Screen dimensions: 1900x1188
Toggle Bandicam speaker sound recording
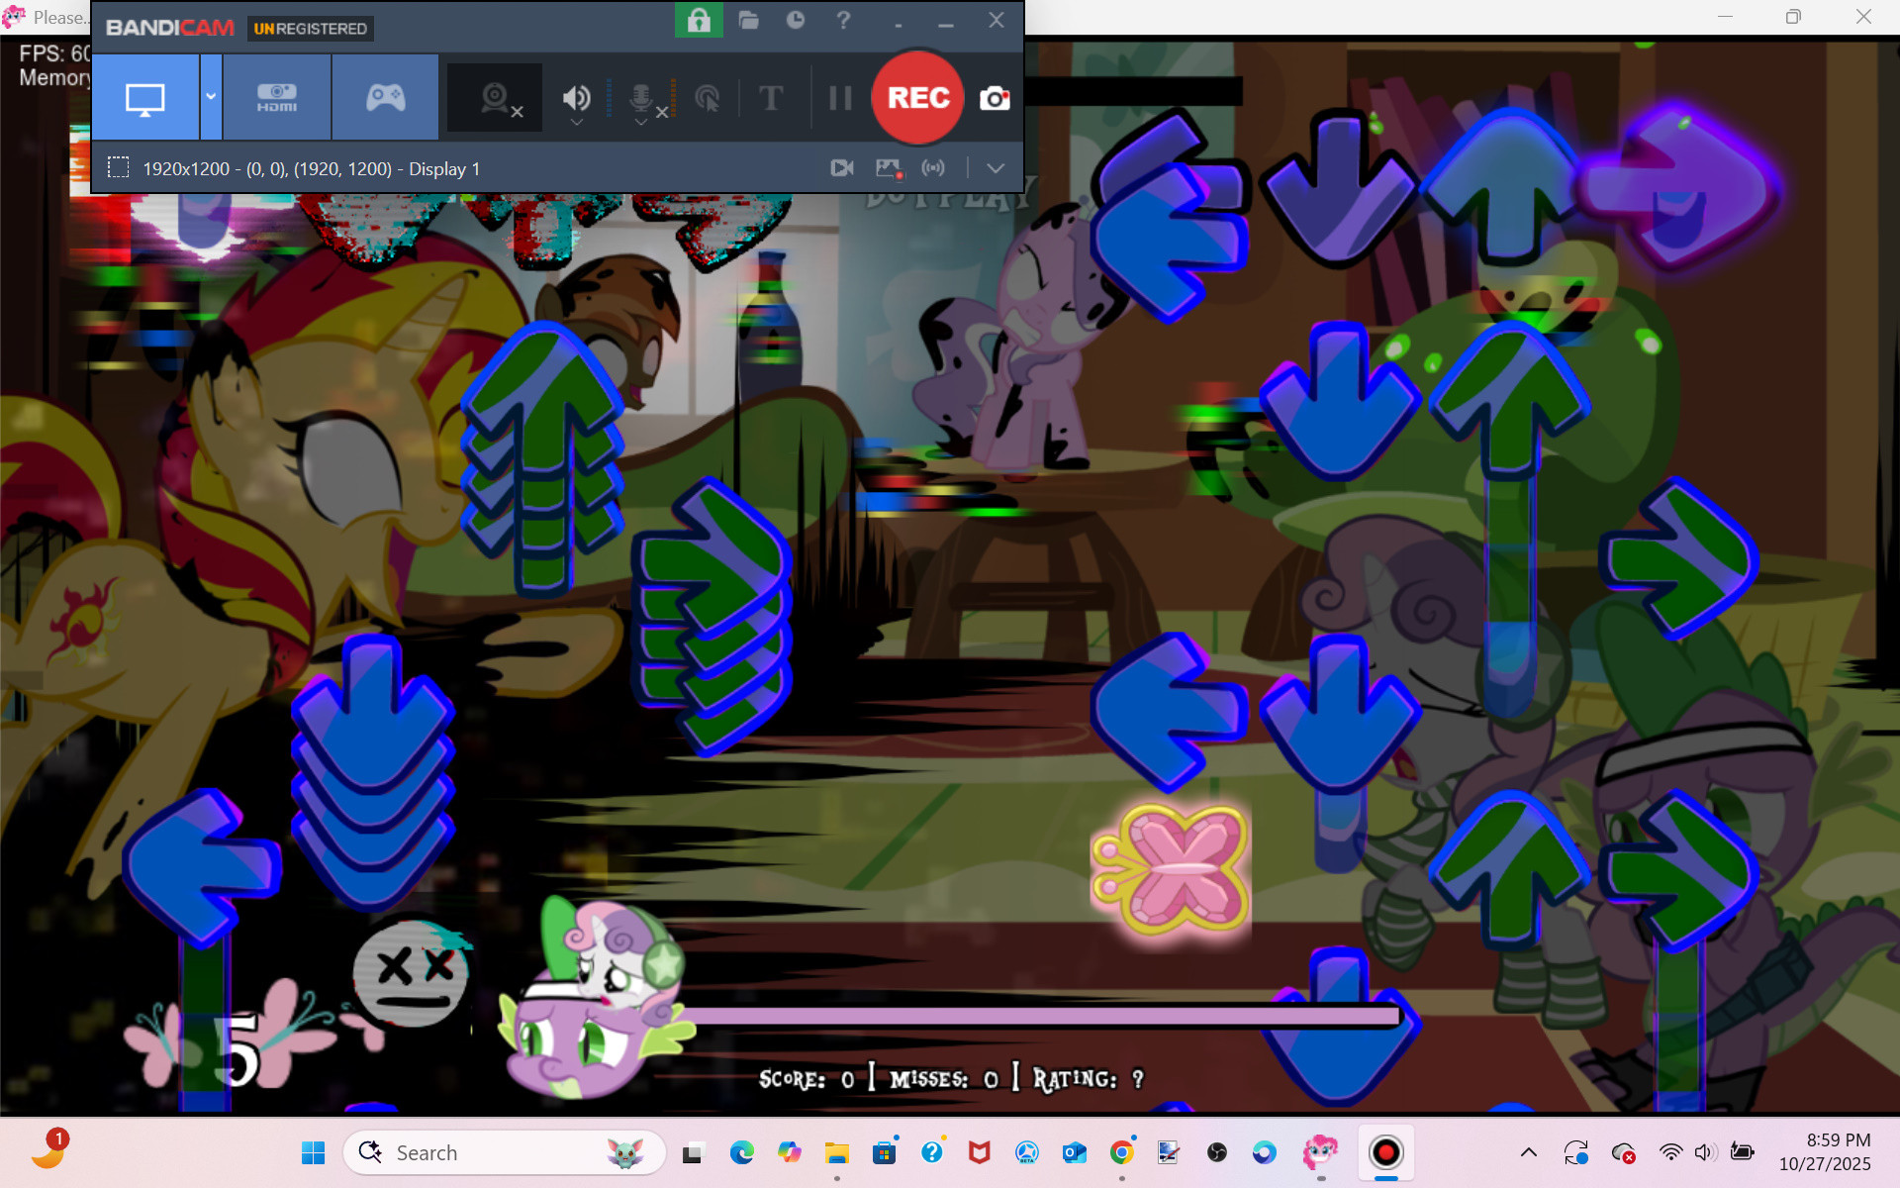(x=576, y=97)
